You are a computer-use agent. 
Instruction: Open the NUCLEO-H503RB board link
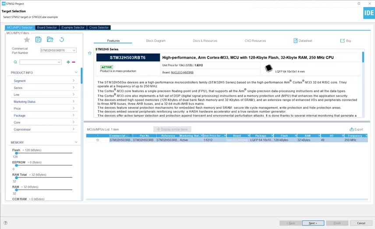tap(182, 72)
